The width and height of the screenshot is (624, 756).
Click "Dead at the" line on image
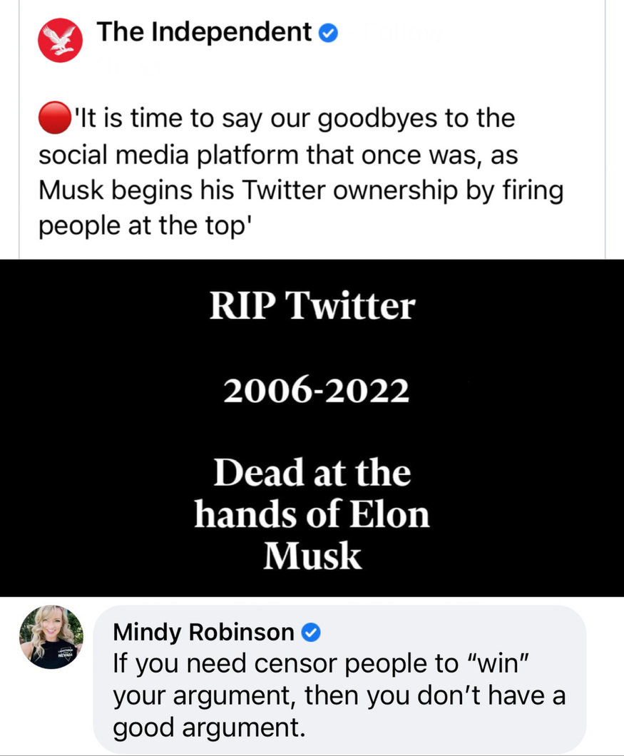(312, 474)
